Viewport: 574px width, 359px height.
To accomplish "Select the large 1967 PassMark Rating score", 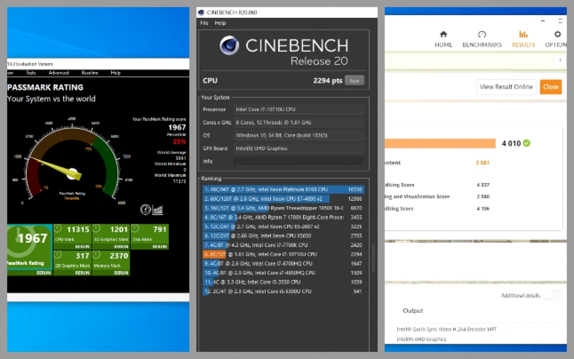I will click(x=33, y=238).
